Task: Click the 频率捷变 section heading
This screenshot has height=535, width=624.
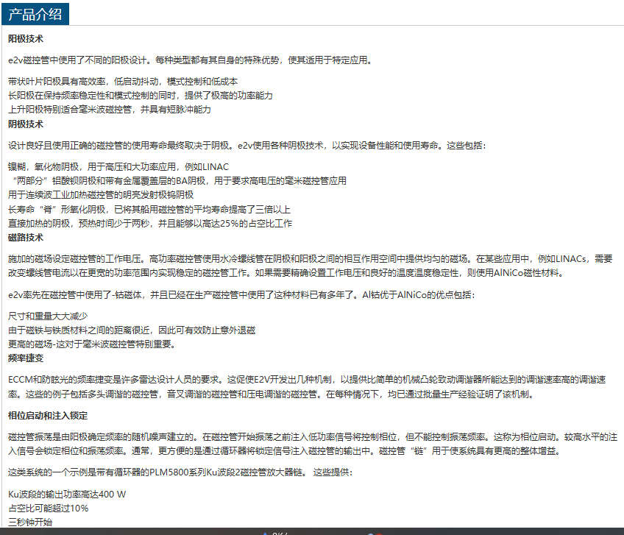Action: tap(26, 358)
